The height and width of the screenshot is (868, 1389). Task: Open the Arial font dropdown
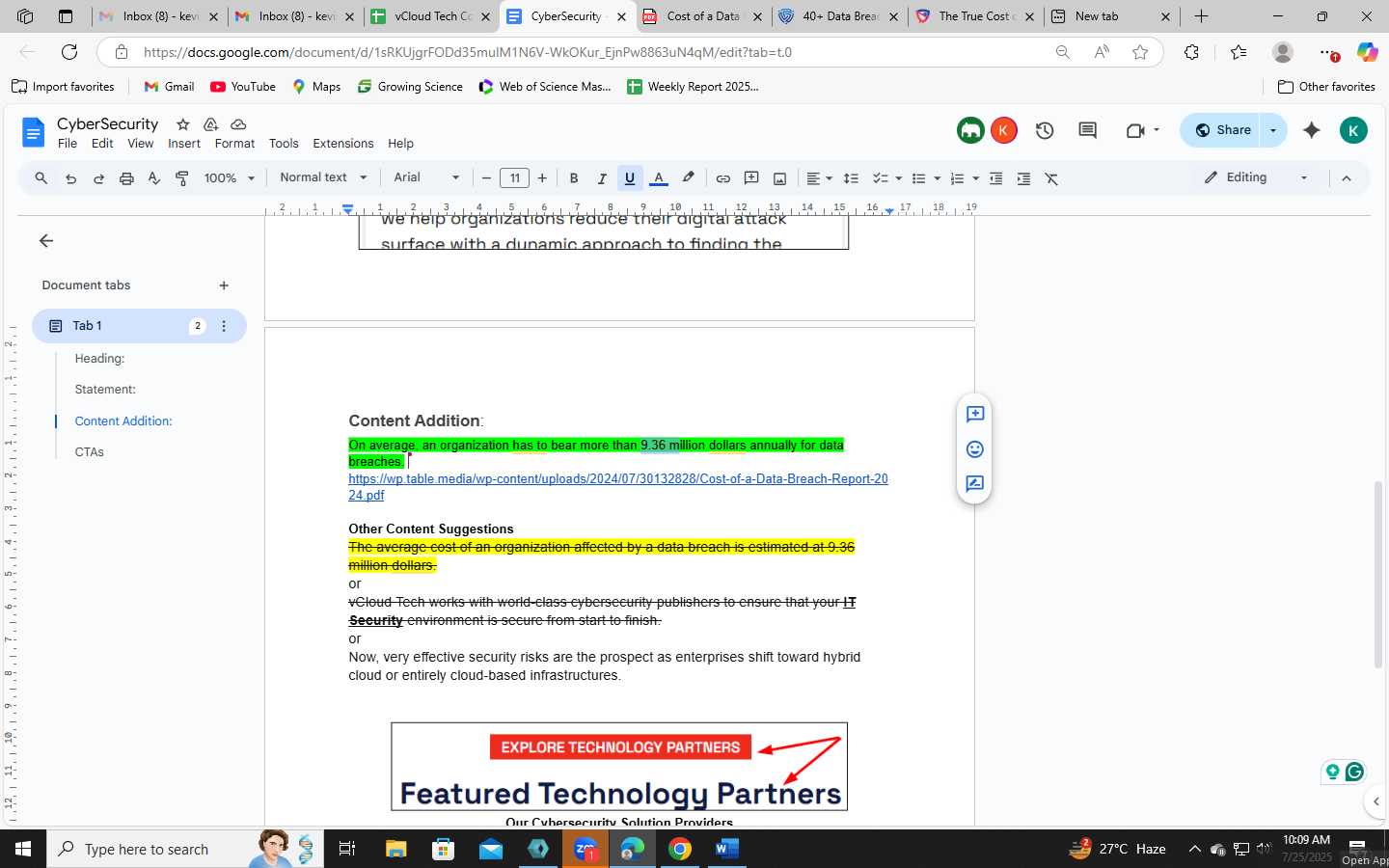tap(426, 177)
